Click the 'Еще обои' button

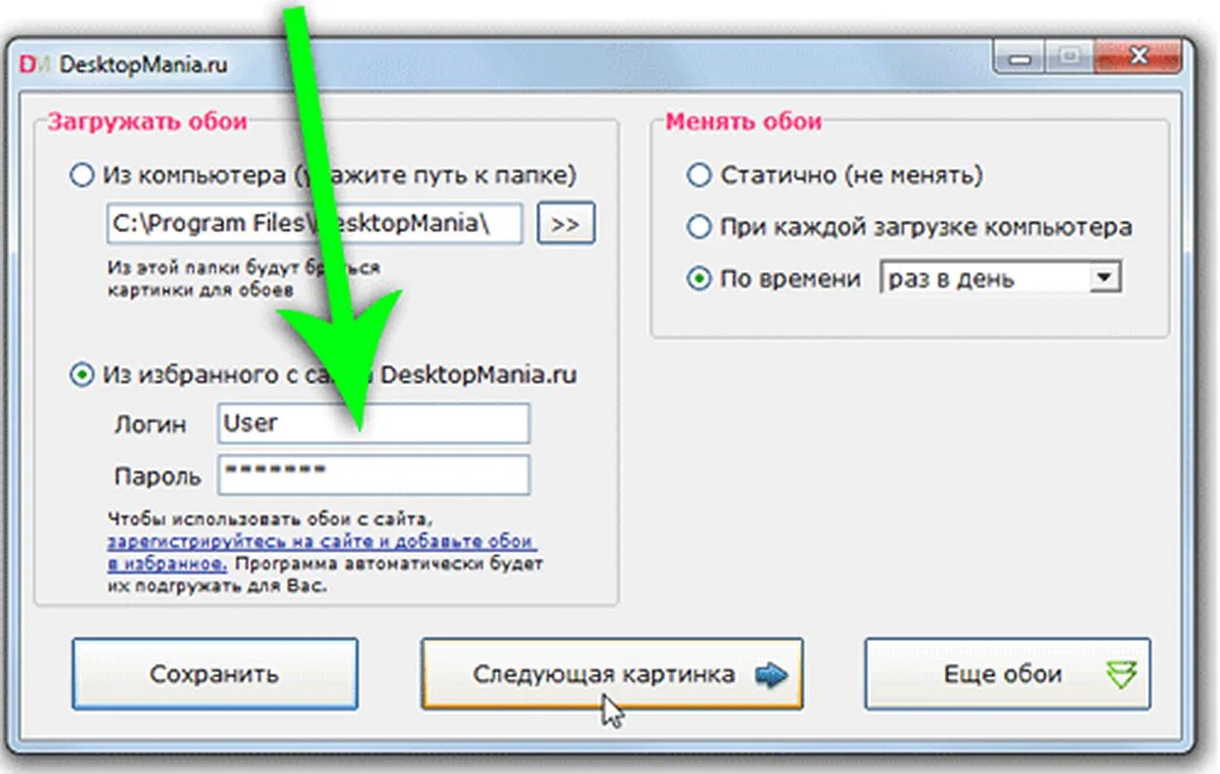[x=1008, y=674]
